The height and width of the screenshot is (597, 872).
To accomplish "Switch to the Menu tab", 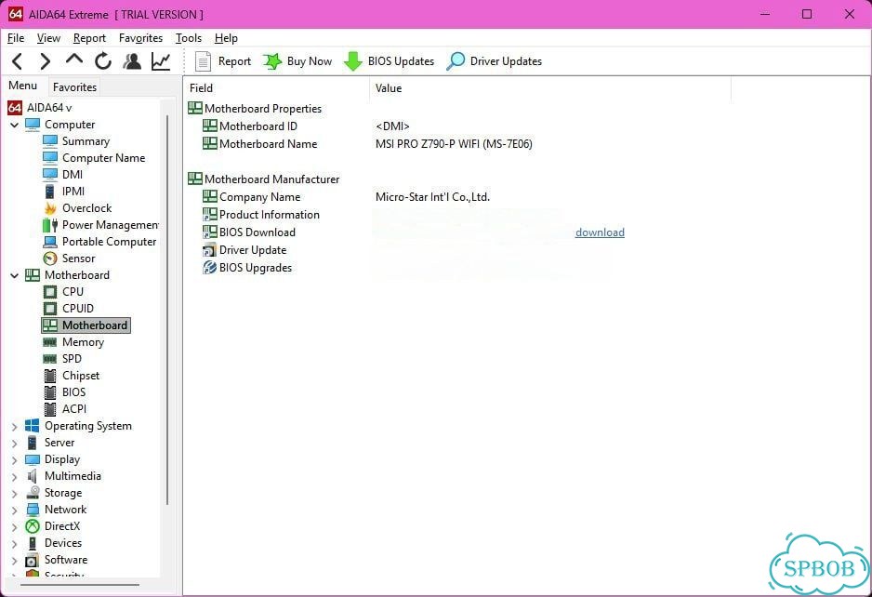I will (23, 86).
